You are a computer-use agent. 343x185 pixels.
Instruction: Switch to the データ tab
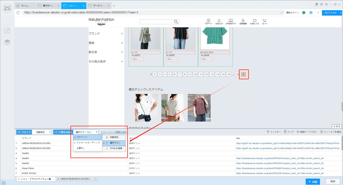point(99,6)
